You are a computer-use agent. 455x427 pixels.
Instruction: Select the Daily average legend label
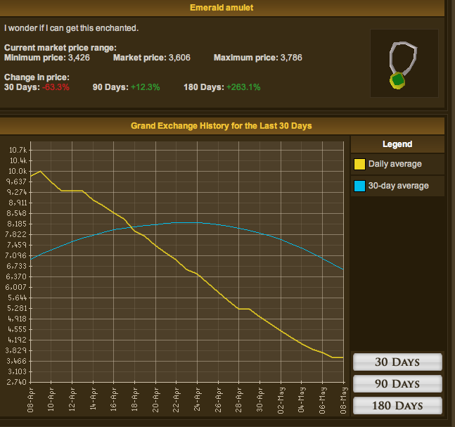[395, 164]
